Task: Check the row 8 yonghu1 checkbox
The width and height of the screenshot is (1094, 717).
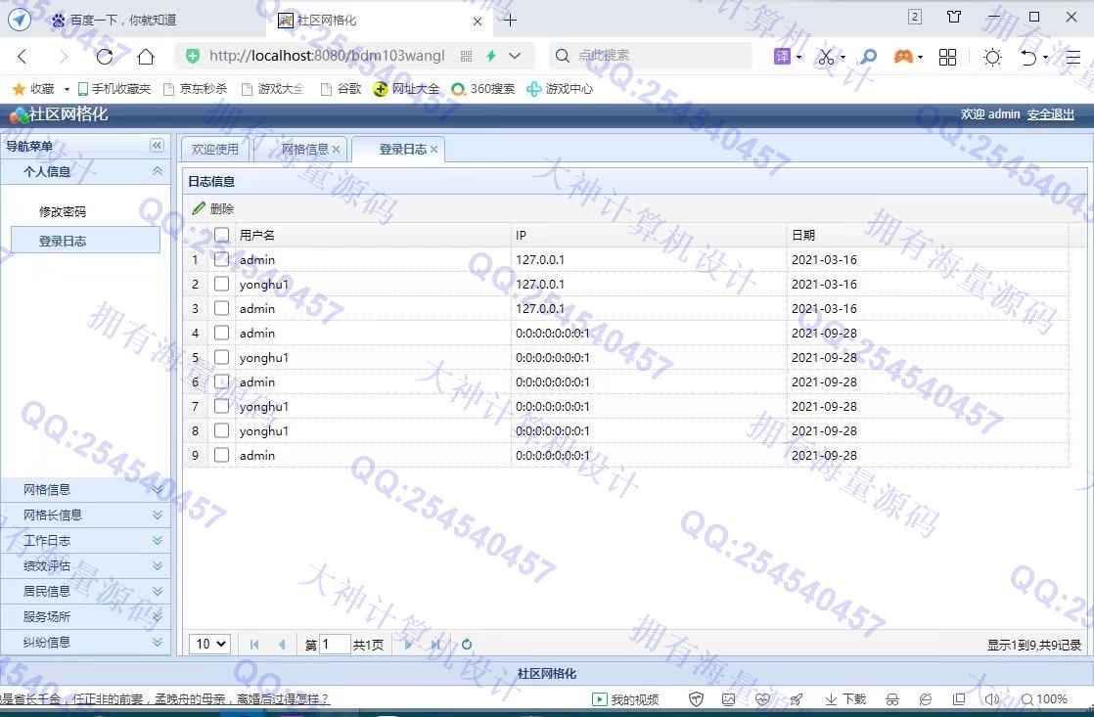Action: pos(221,430)
